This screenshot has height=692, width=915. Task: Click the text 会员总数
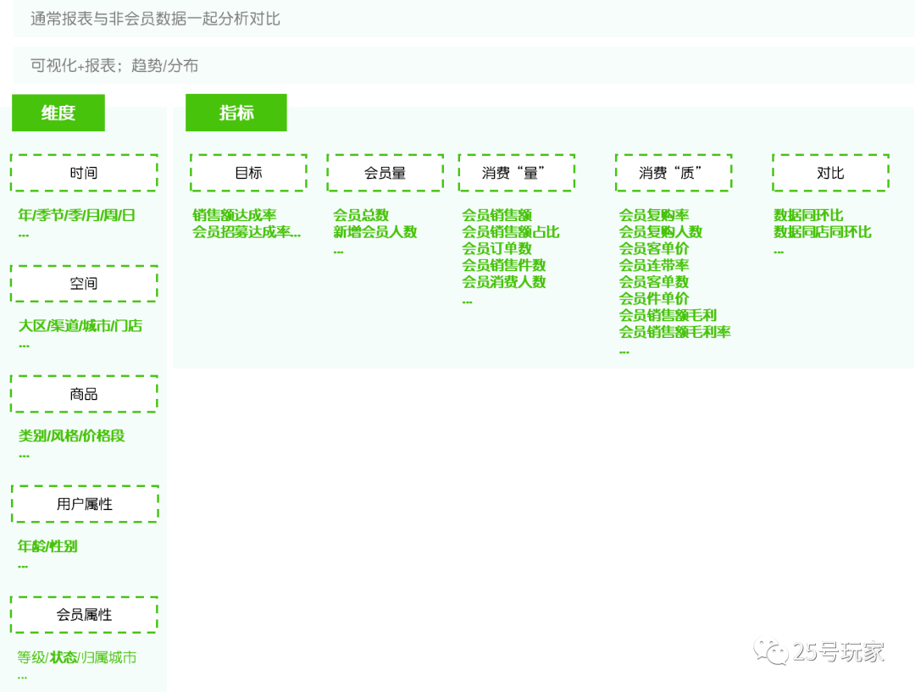pos(361,215)
